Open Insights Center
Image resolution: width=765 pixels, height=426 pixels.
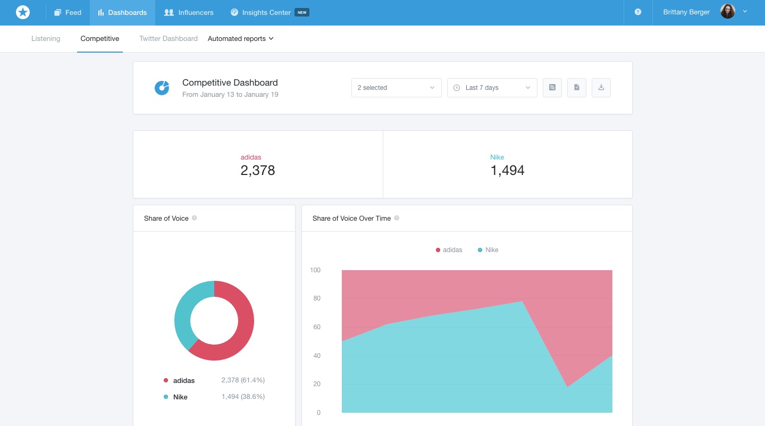tap(261, 12)
